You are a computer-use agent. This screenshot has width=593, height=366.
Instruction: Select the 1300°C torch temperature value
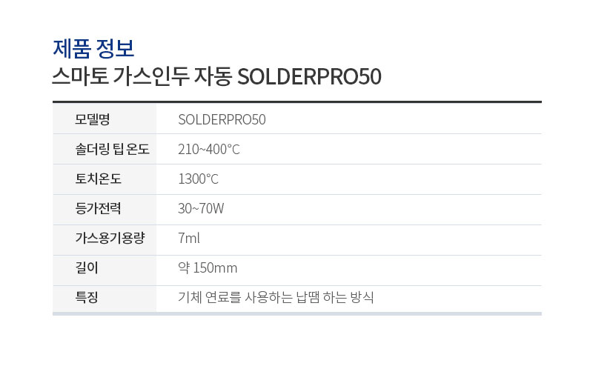click(198, 179)
